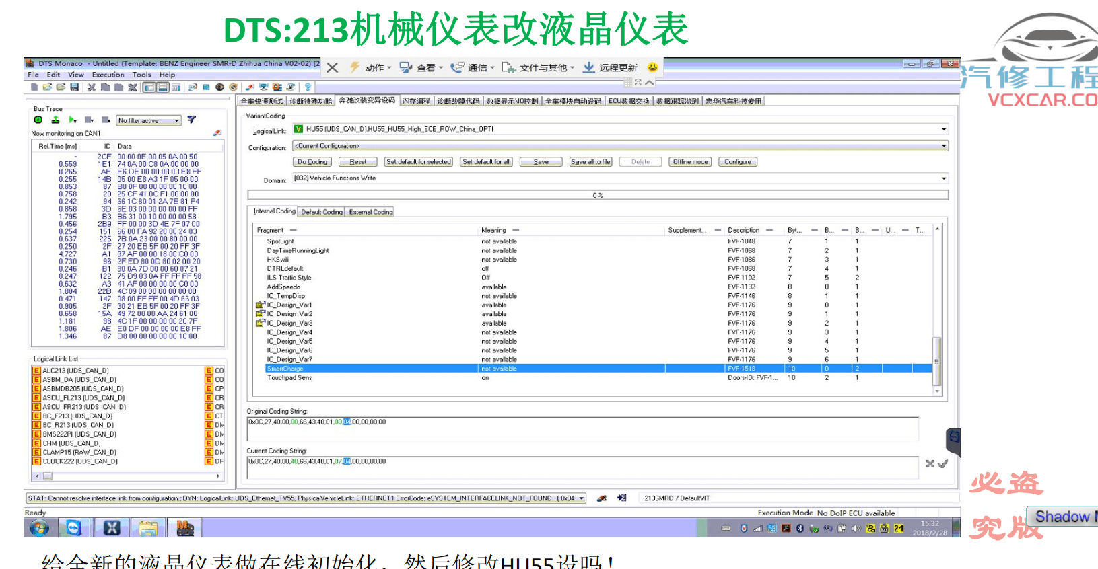Click the green checkmark beside Current Coding String

pos(943,463)
